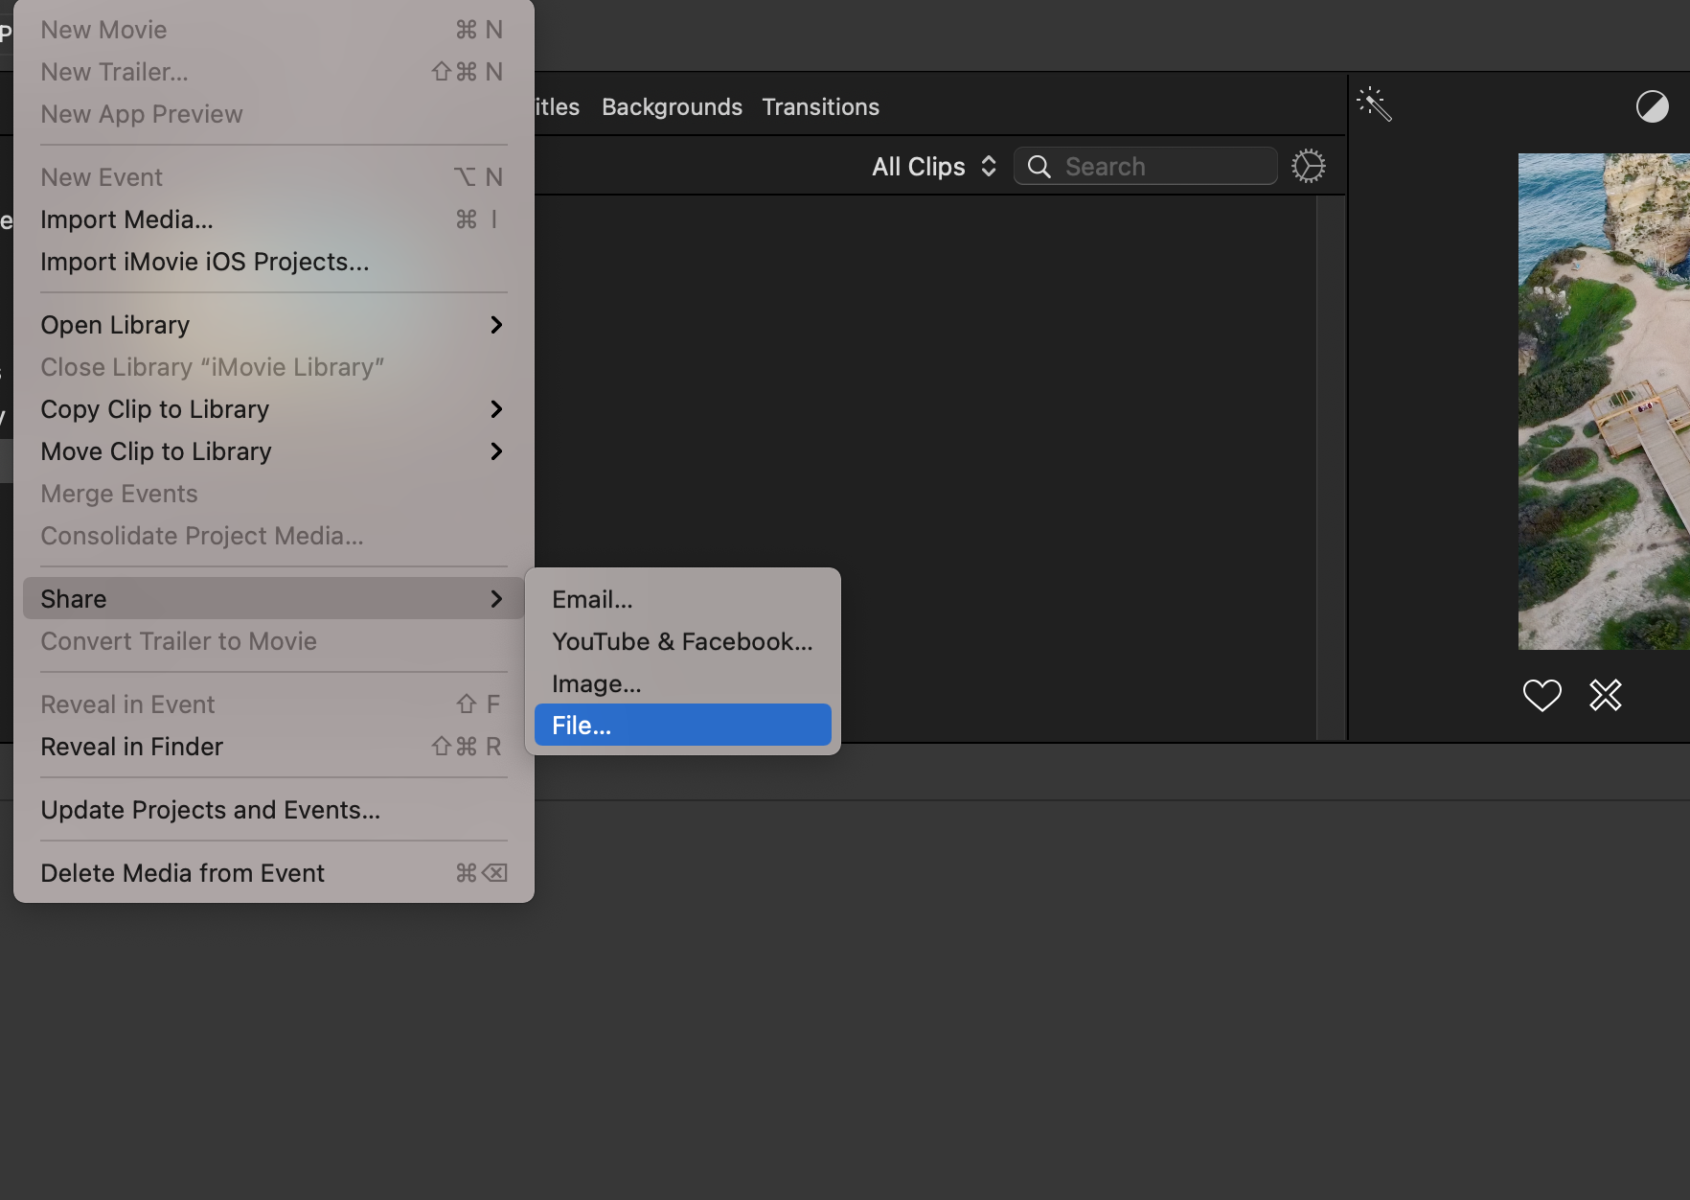The height and width of the screenshot is (1200, 1690).
Task: Open the color adjustments contrast icon
Action: click(x=1654, y=107)
